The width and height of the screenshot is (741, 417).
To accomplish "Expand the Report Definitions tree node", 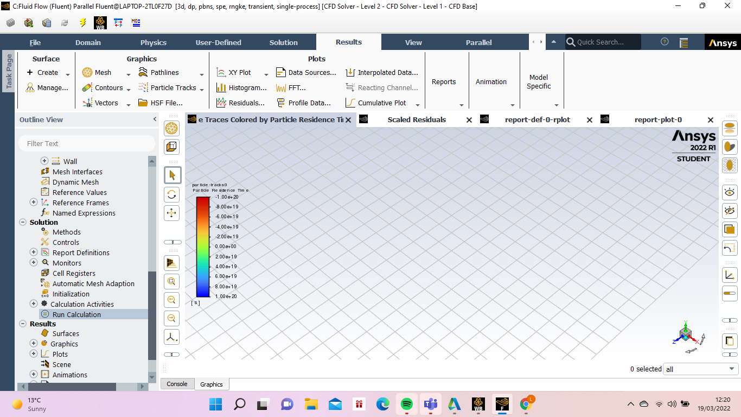I will [34, 252].
